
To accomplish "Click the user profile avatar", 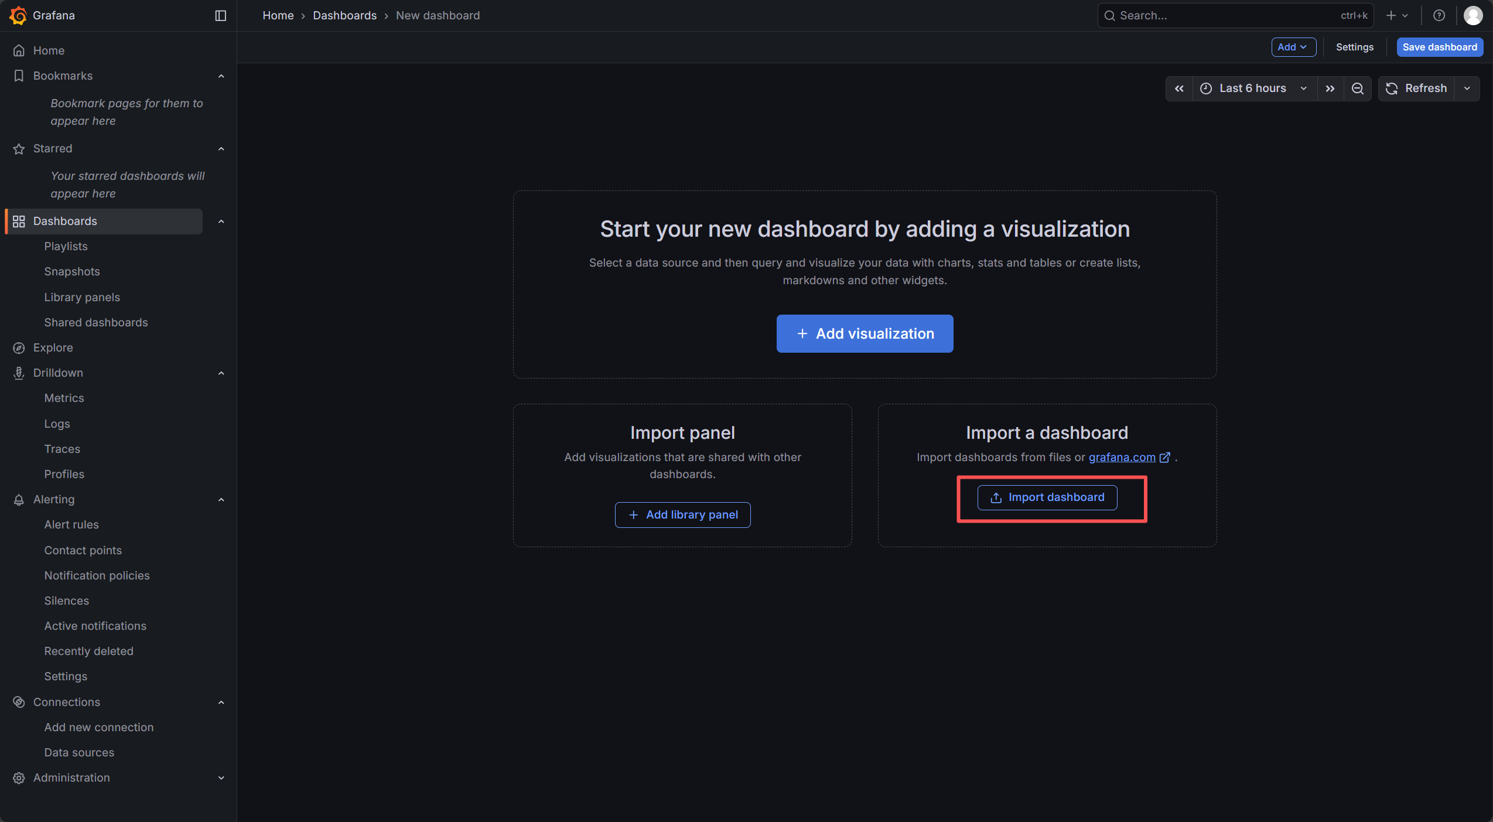I will tap(1472, 16).
